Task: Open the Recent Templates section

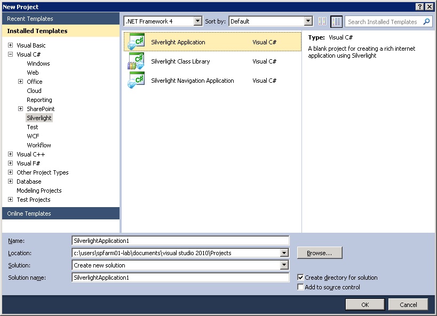Action: click(61, 19)
